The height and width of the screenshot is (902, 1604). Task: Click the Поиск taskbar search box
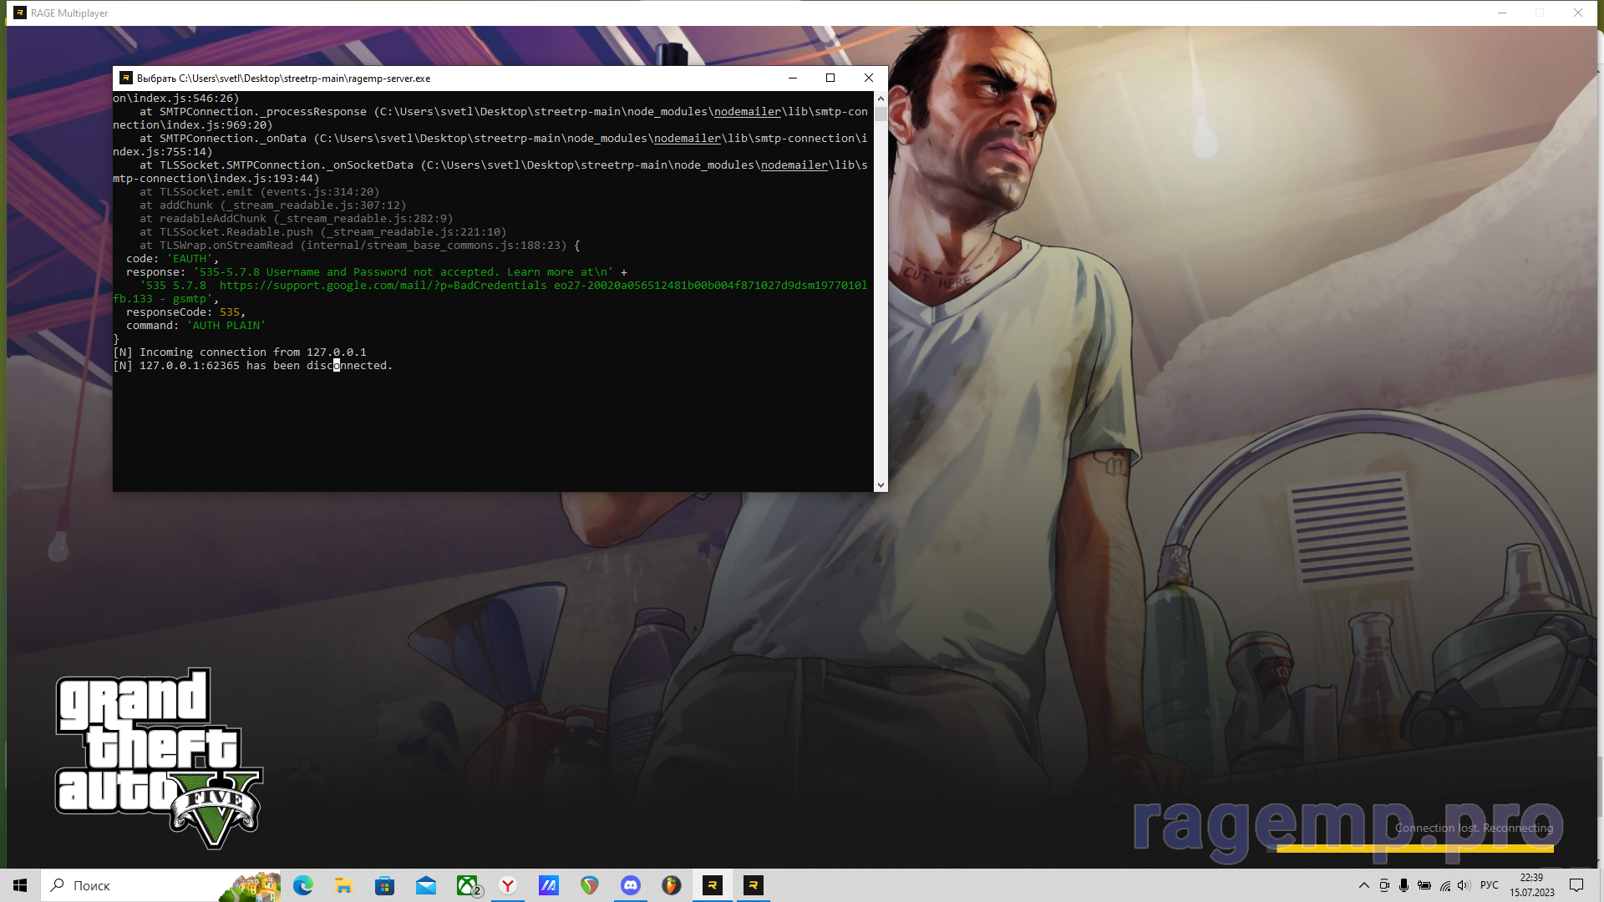(161, 885)
